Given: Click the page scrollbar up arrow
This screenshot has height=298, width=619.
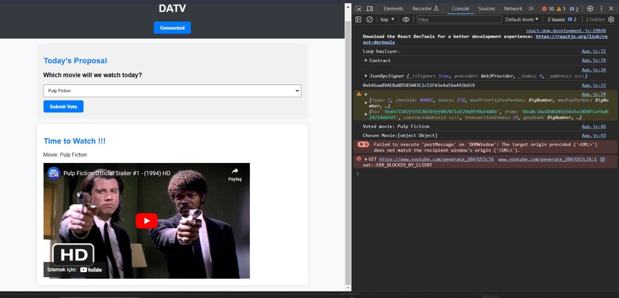Looking at the screenshot, I should (348, 7).
